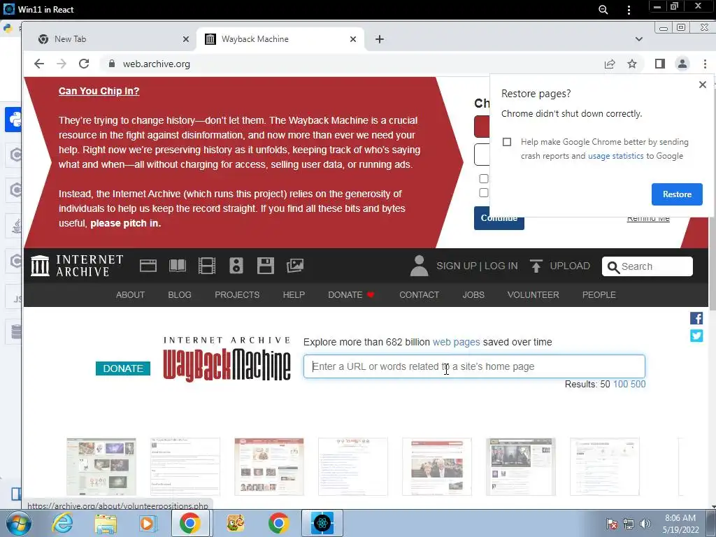This screenshot has width=716, height=537.
Task: Click the blue Restore button
Action: click(x=677, y=194)
